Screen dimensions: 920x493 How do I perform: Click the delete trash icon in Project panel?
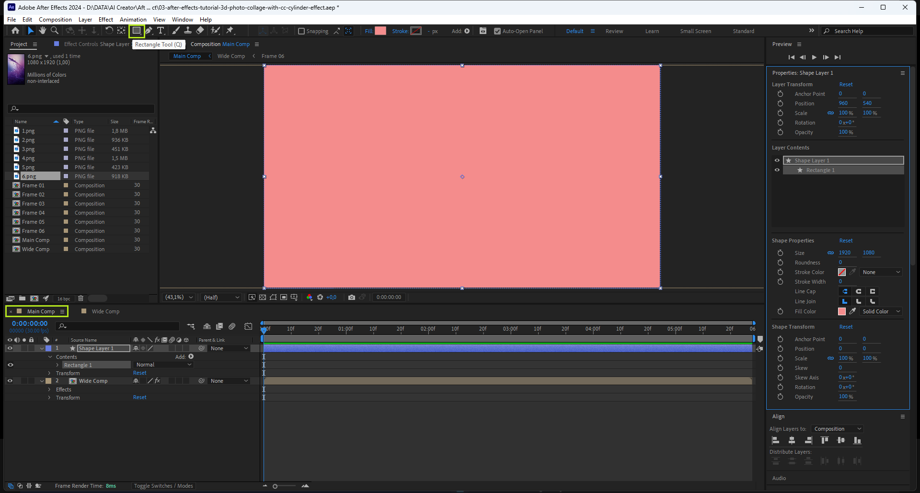coord(80,298)
